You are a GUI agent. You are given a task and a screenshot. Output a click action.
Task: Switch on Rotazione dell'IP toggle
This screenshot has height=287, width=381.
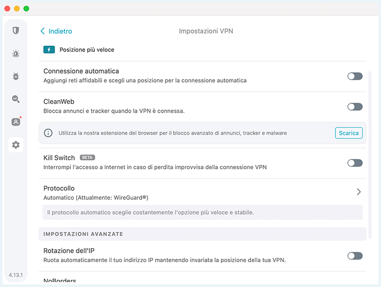pyautogui.click(x=355, y=256)
